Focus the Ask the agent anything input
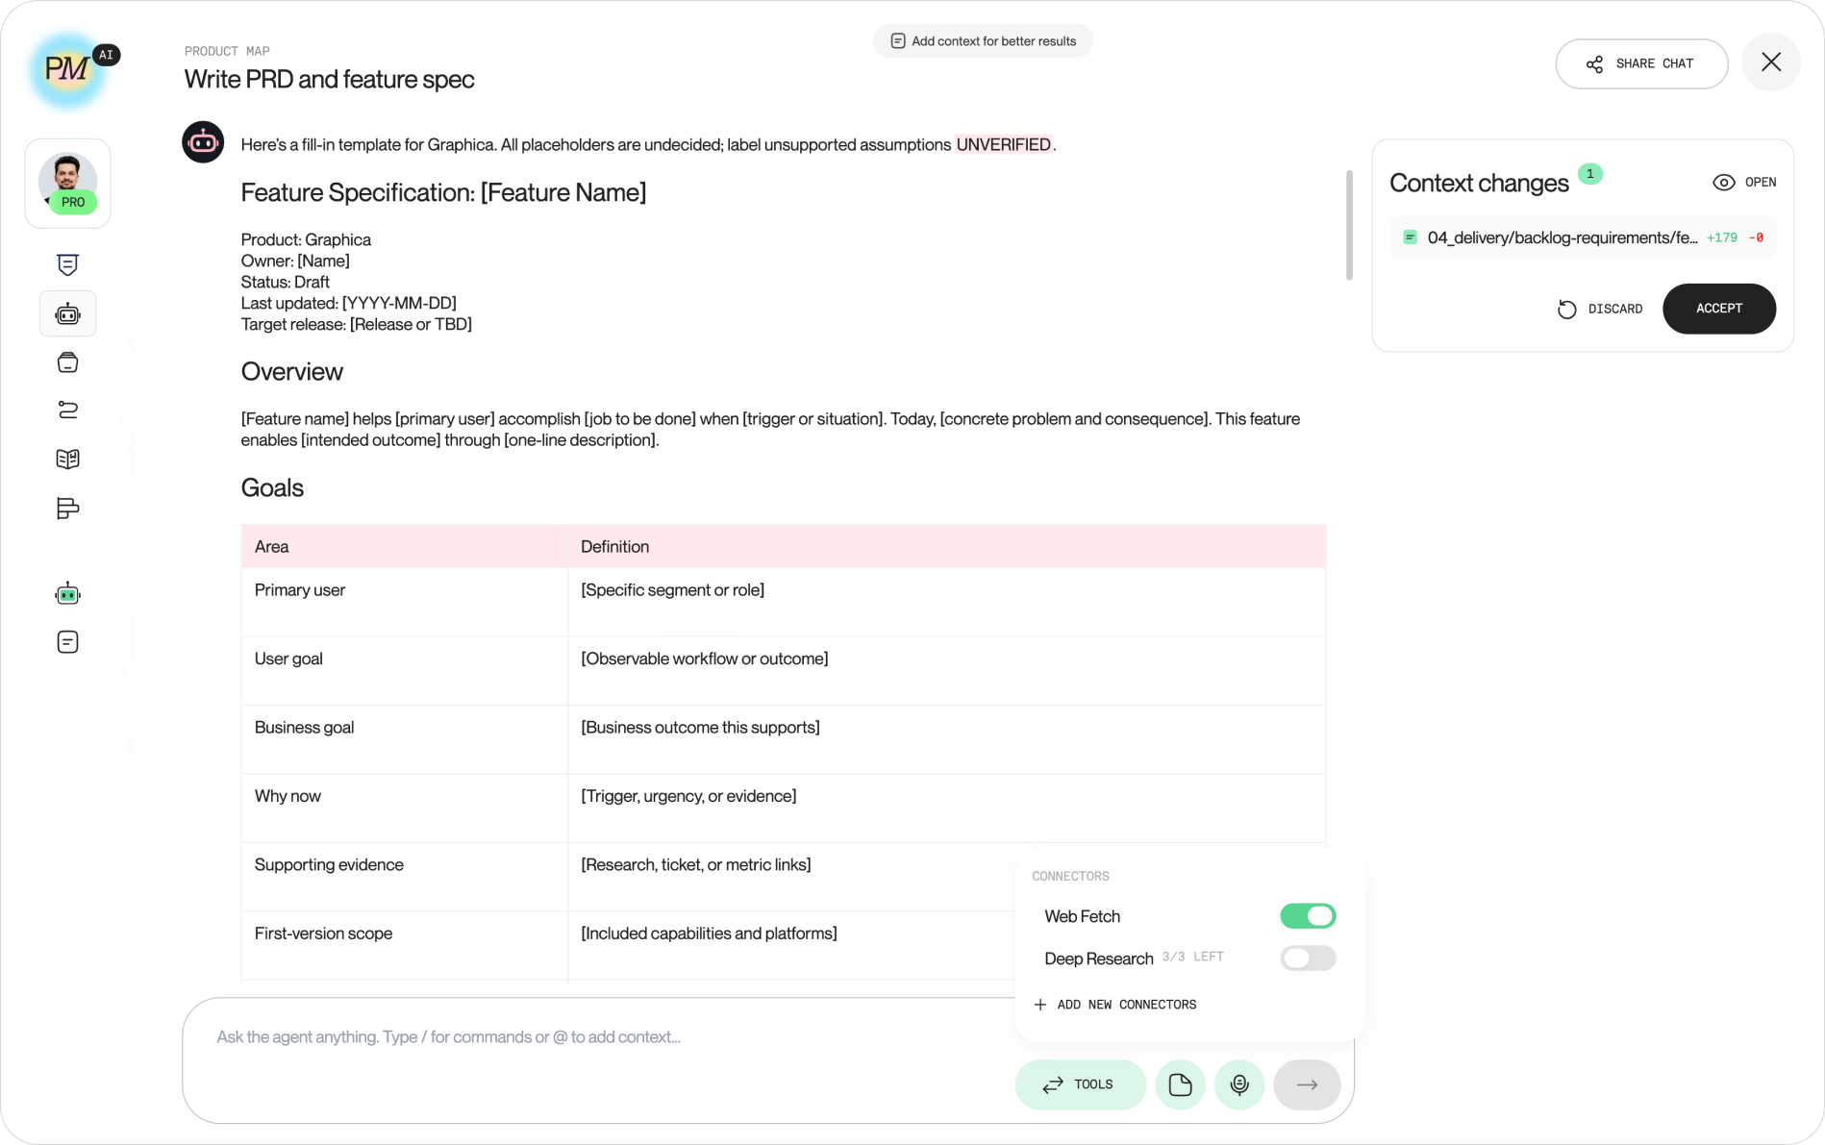This screenshot has height=1145, width=1825. [x=596, y=1036]
